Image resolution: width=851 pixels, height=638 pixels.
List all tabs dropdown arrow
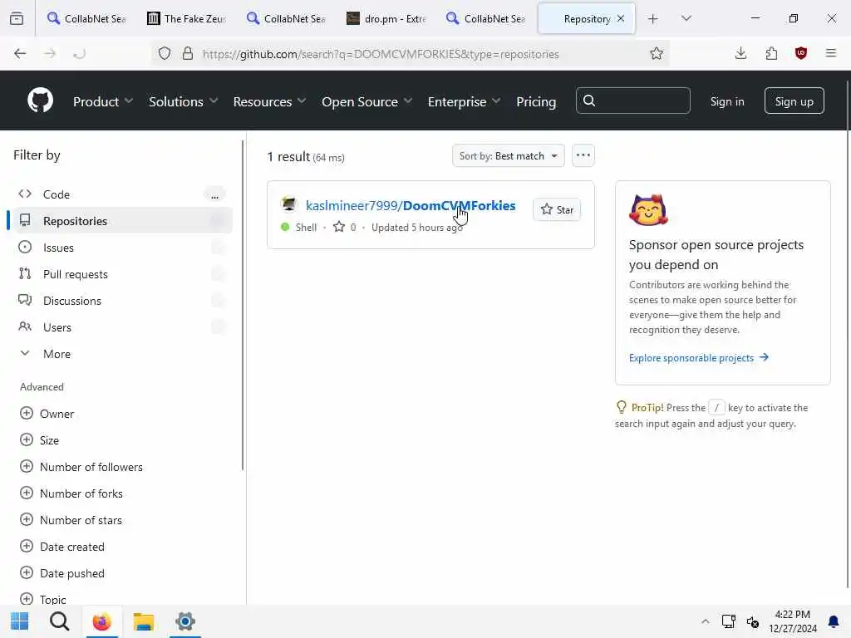click(686, 18)
